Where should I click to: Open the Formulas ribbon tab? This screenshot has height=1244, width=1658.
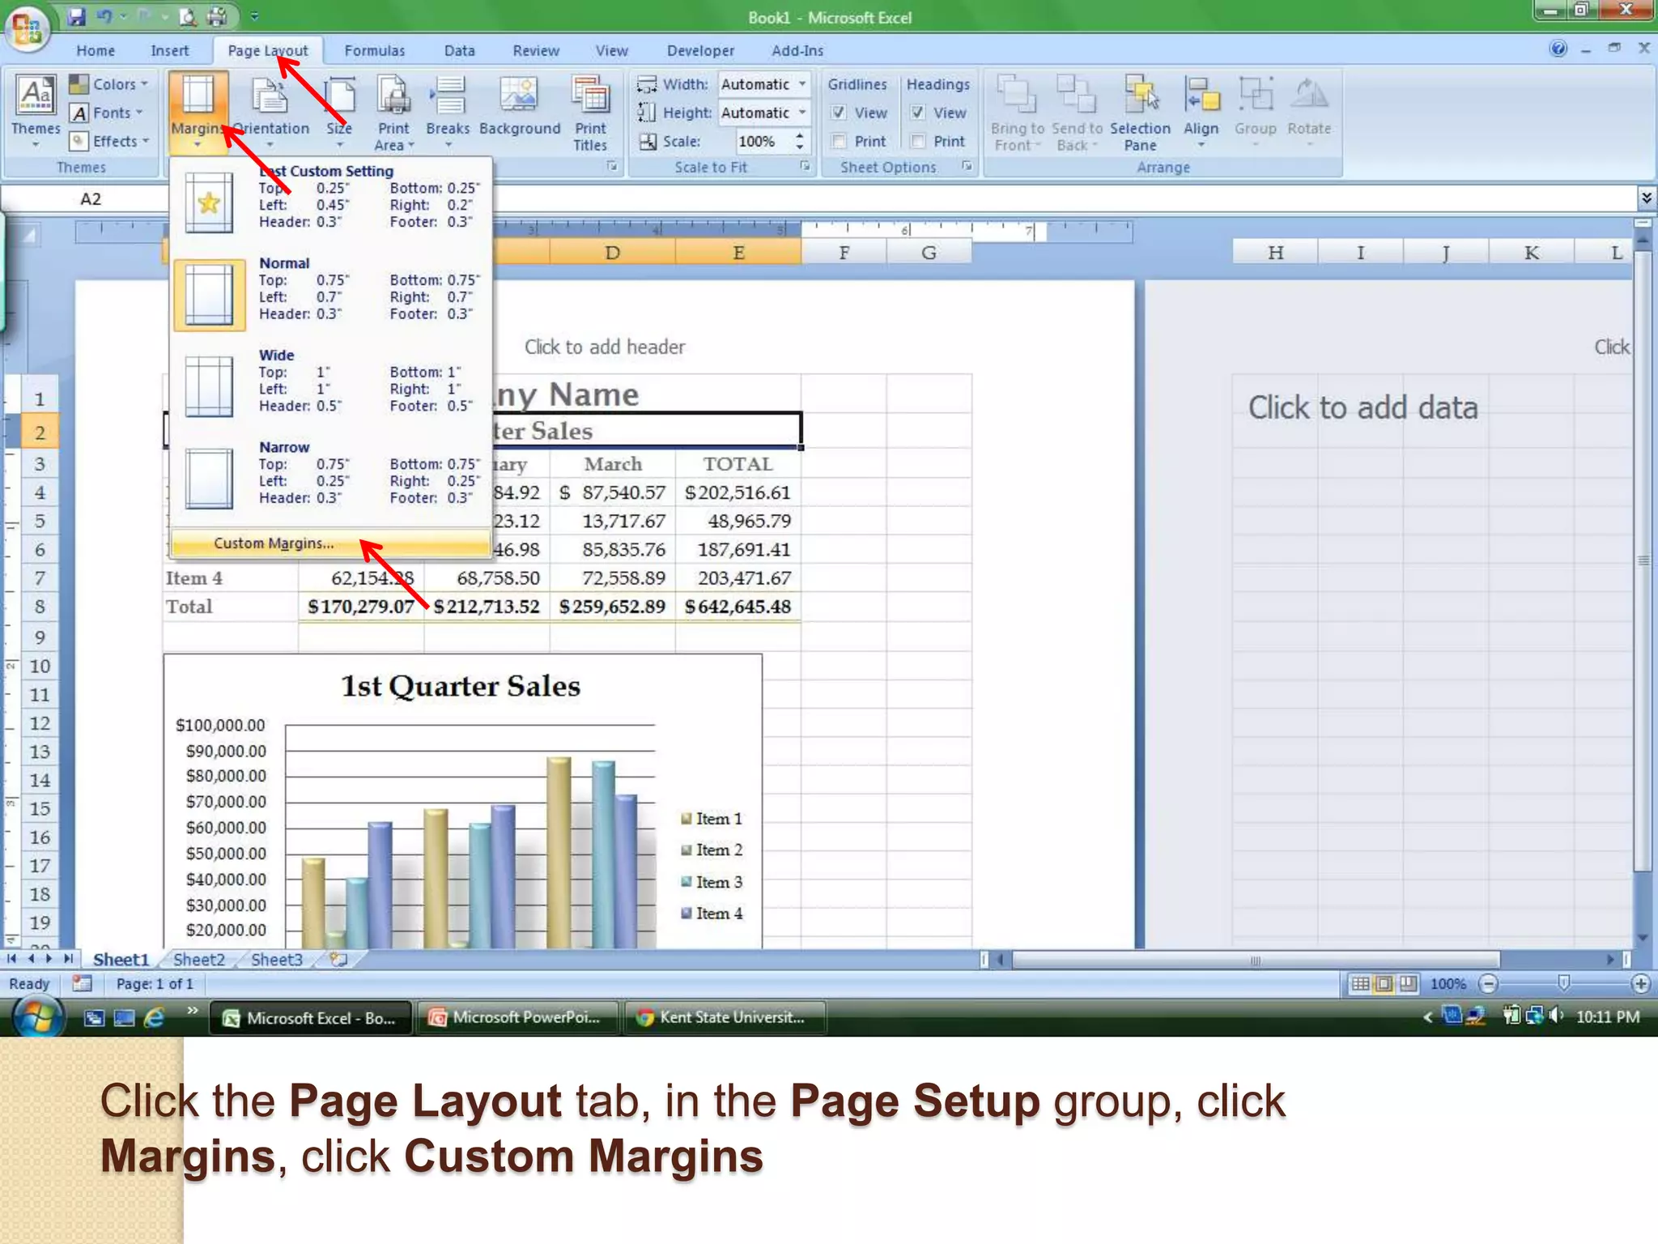coord(374,50)
